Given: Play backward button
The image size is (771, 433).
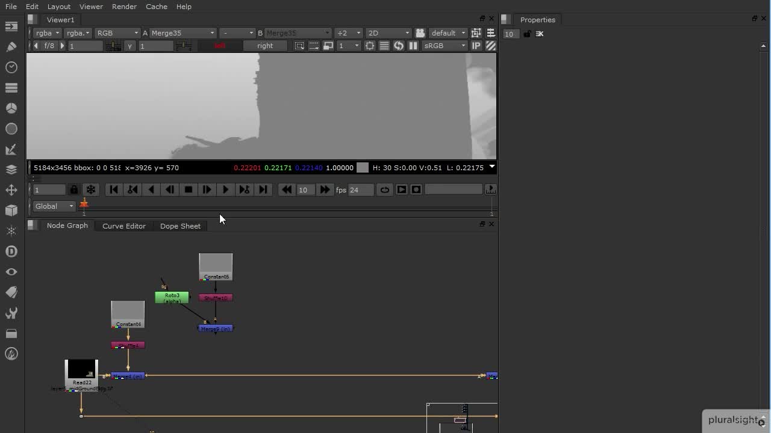Looking at the screenshot, I should pyautogui.click(x=151, y=189).
